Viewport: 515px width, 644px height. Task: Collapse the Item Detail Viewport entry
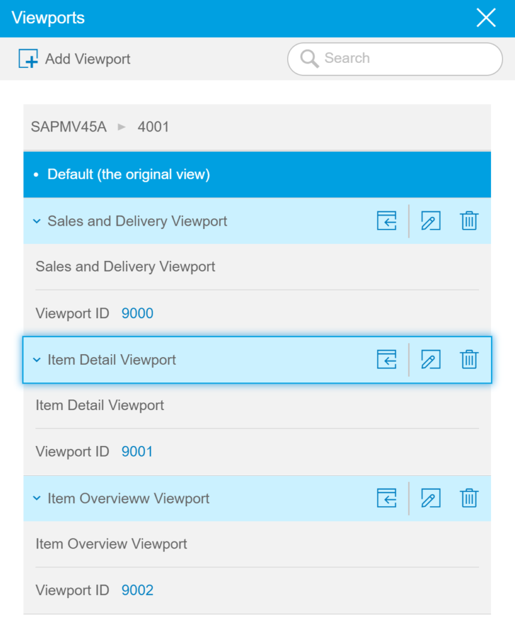[x=37, y=359]
